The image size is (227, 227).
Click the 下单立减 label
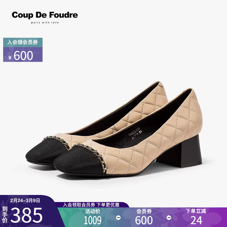point(196,211)
